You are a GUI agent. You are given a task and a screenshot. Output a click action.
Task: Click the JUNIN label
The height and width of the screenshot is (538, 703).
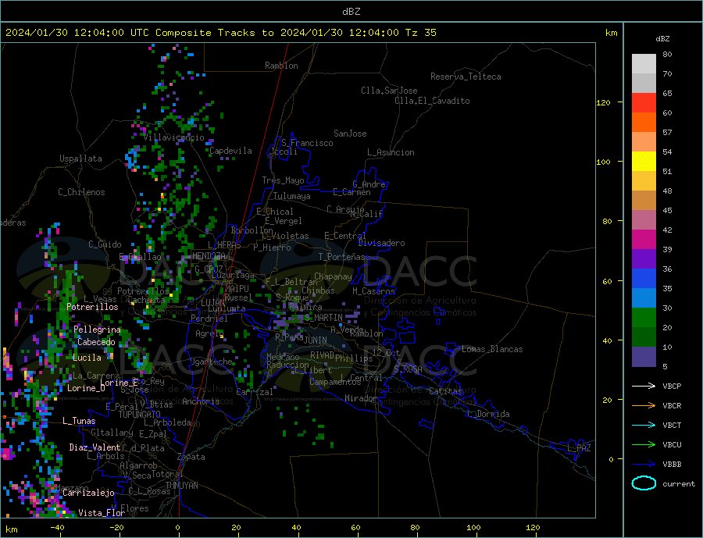316,340
